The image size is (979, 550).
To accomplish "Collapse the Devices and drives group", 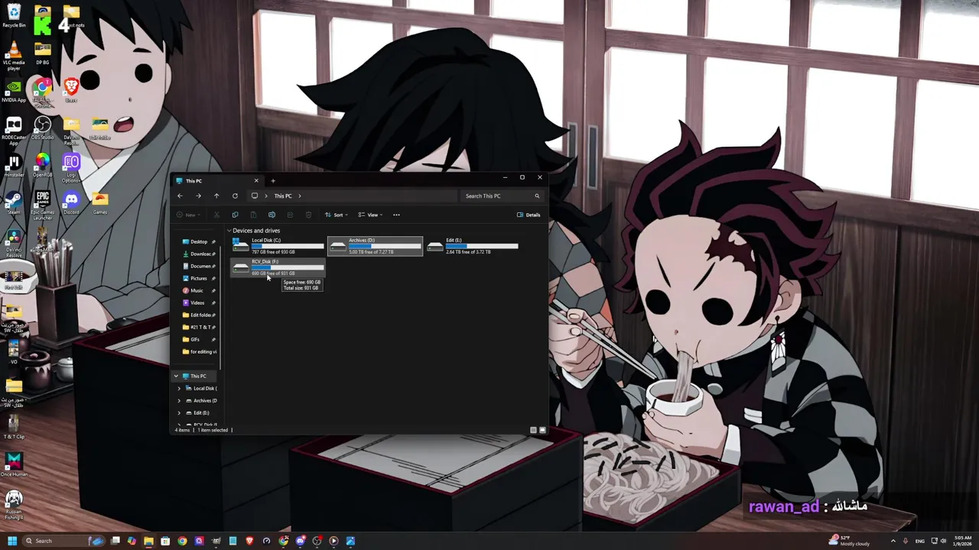I will (x=229, y=231).
